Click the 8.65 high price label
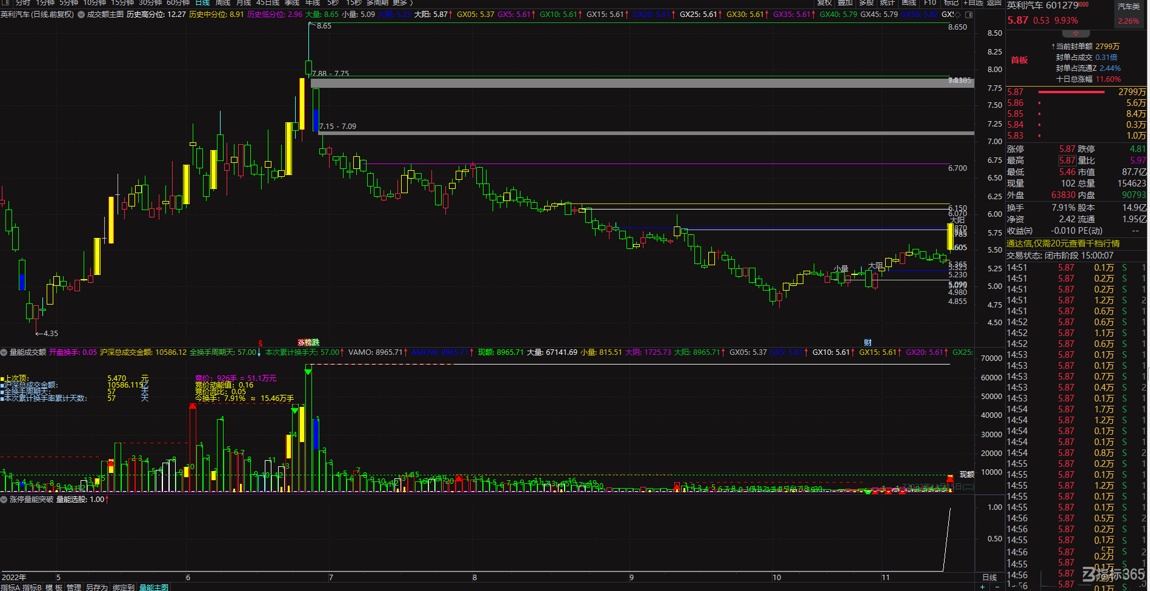The height and width of the screenshot is (591, 1150). 324,26
